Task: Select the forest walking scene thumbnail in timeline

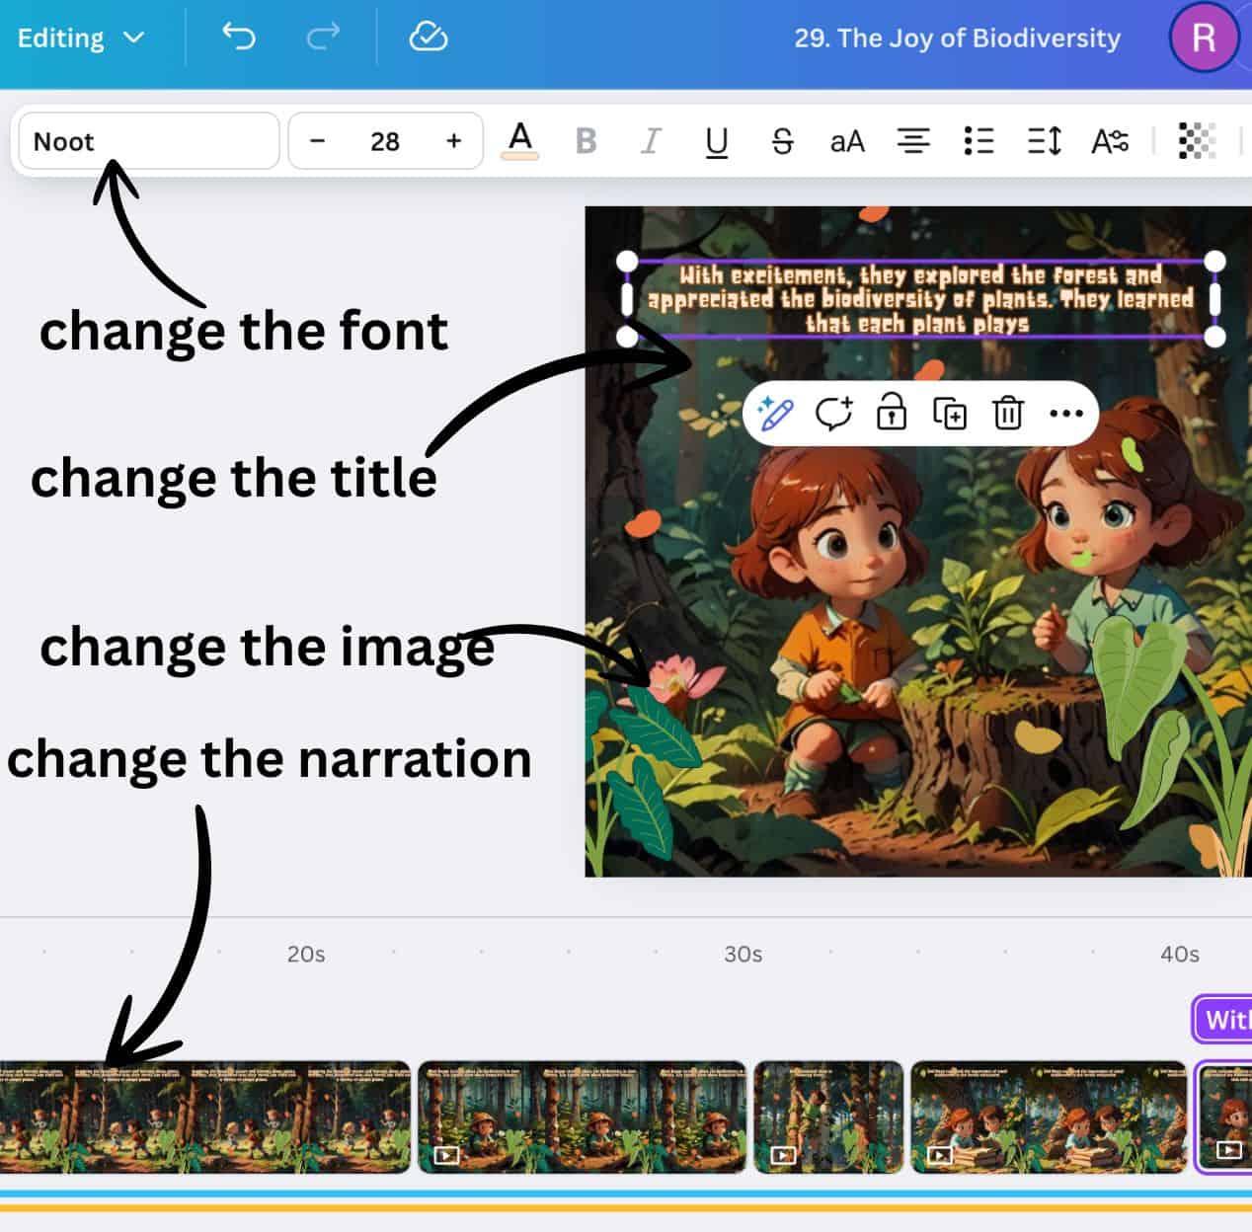Action: 204,1116
